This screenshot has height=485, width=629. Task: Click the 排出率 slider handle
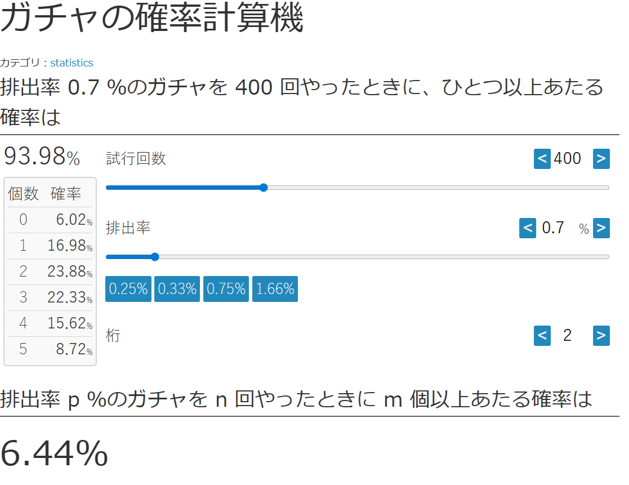155,257
